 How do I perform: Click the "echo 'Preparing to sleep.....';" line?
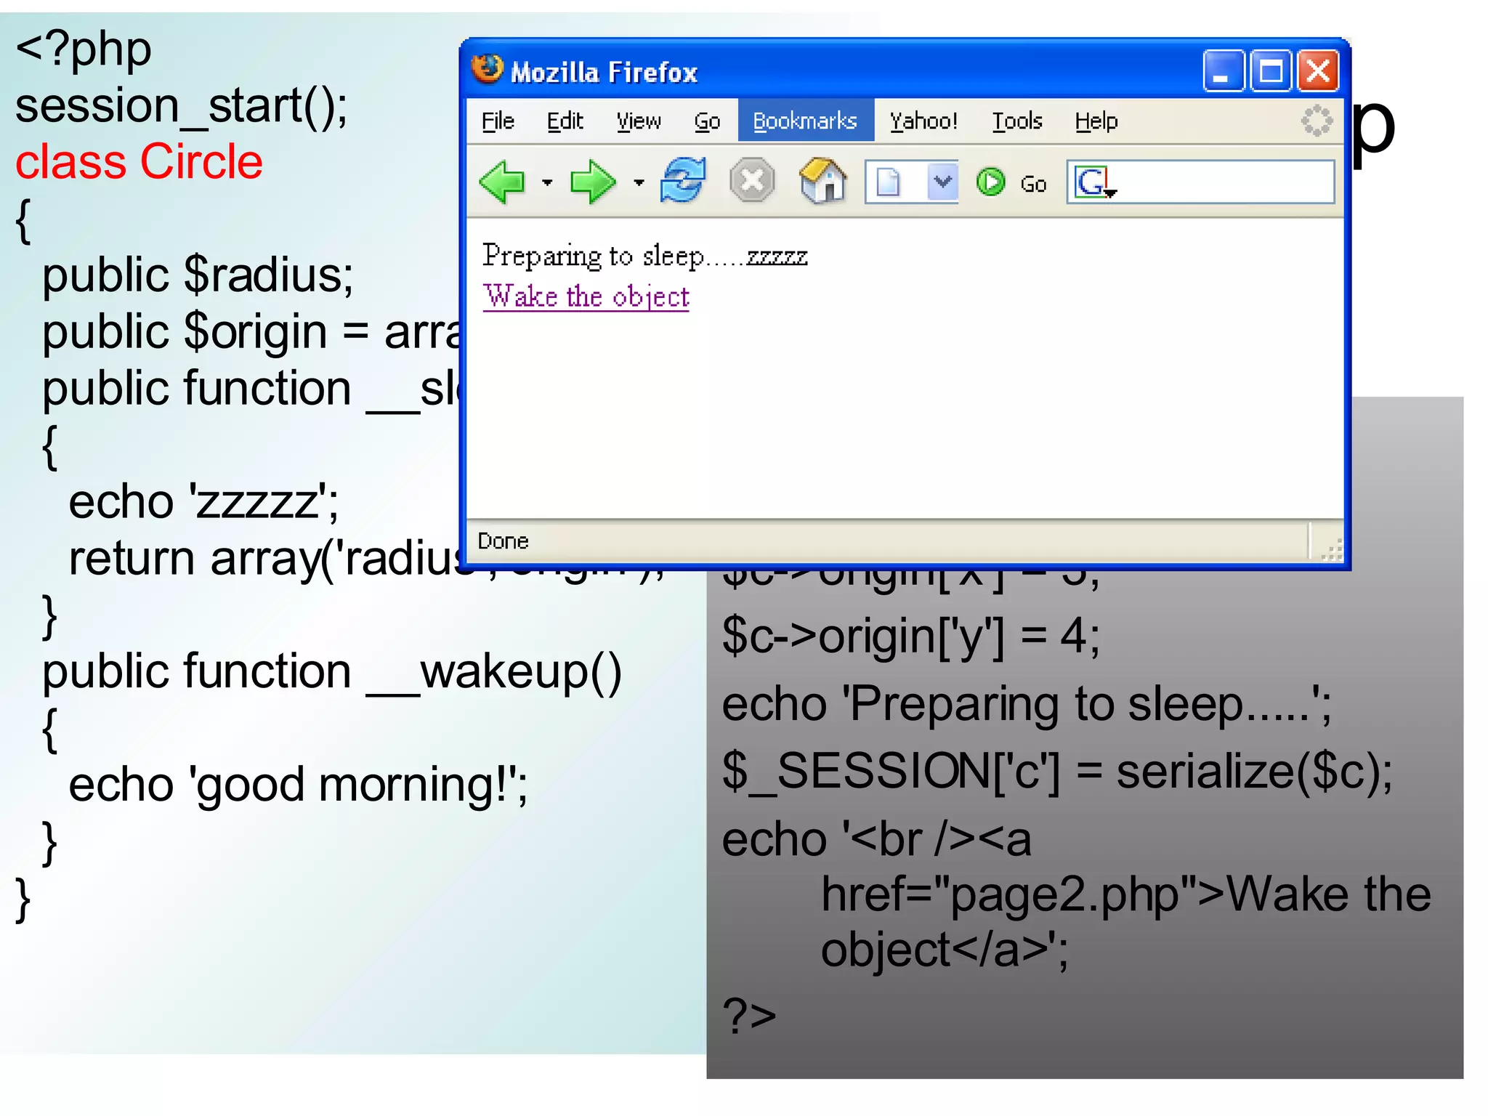tap(1027, 705)
